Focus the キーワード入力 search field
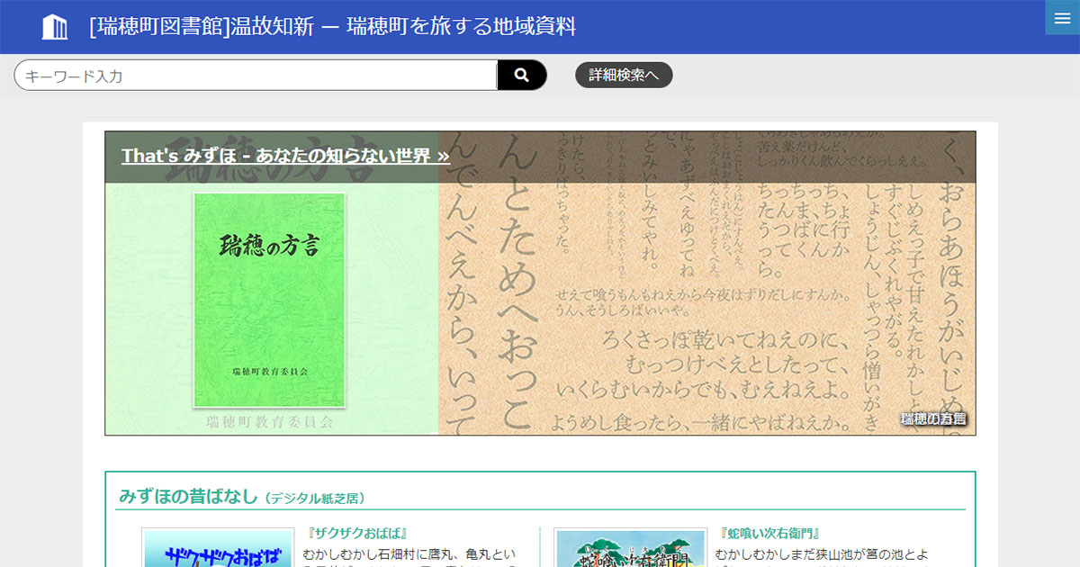The height and width of the screenshot is (567, 1080). [256, 76]
